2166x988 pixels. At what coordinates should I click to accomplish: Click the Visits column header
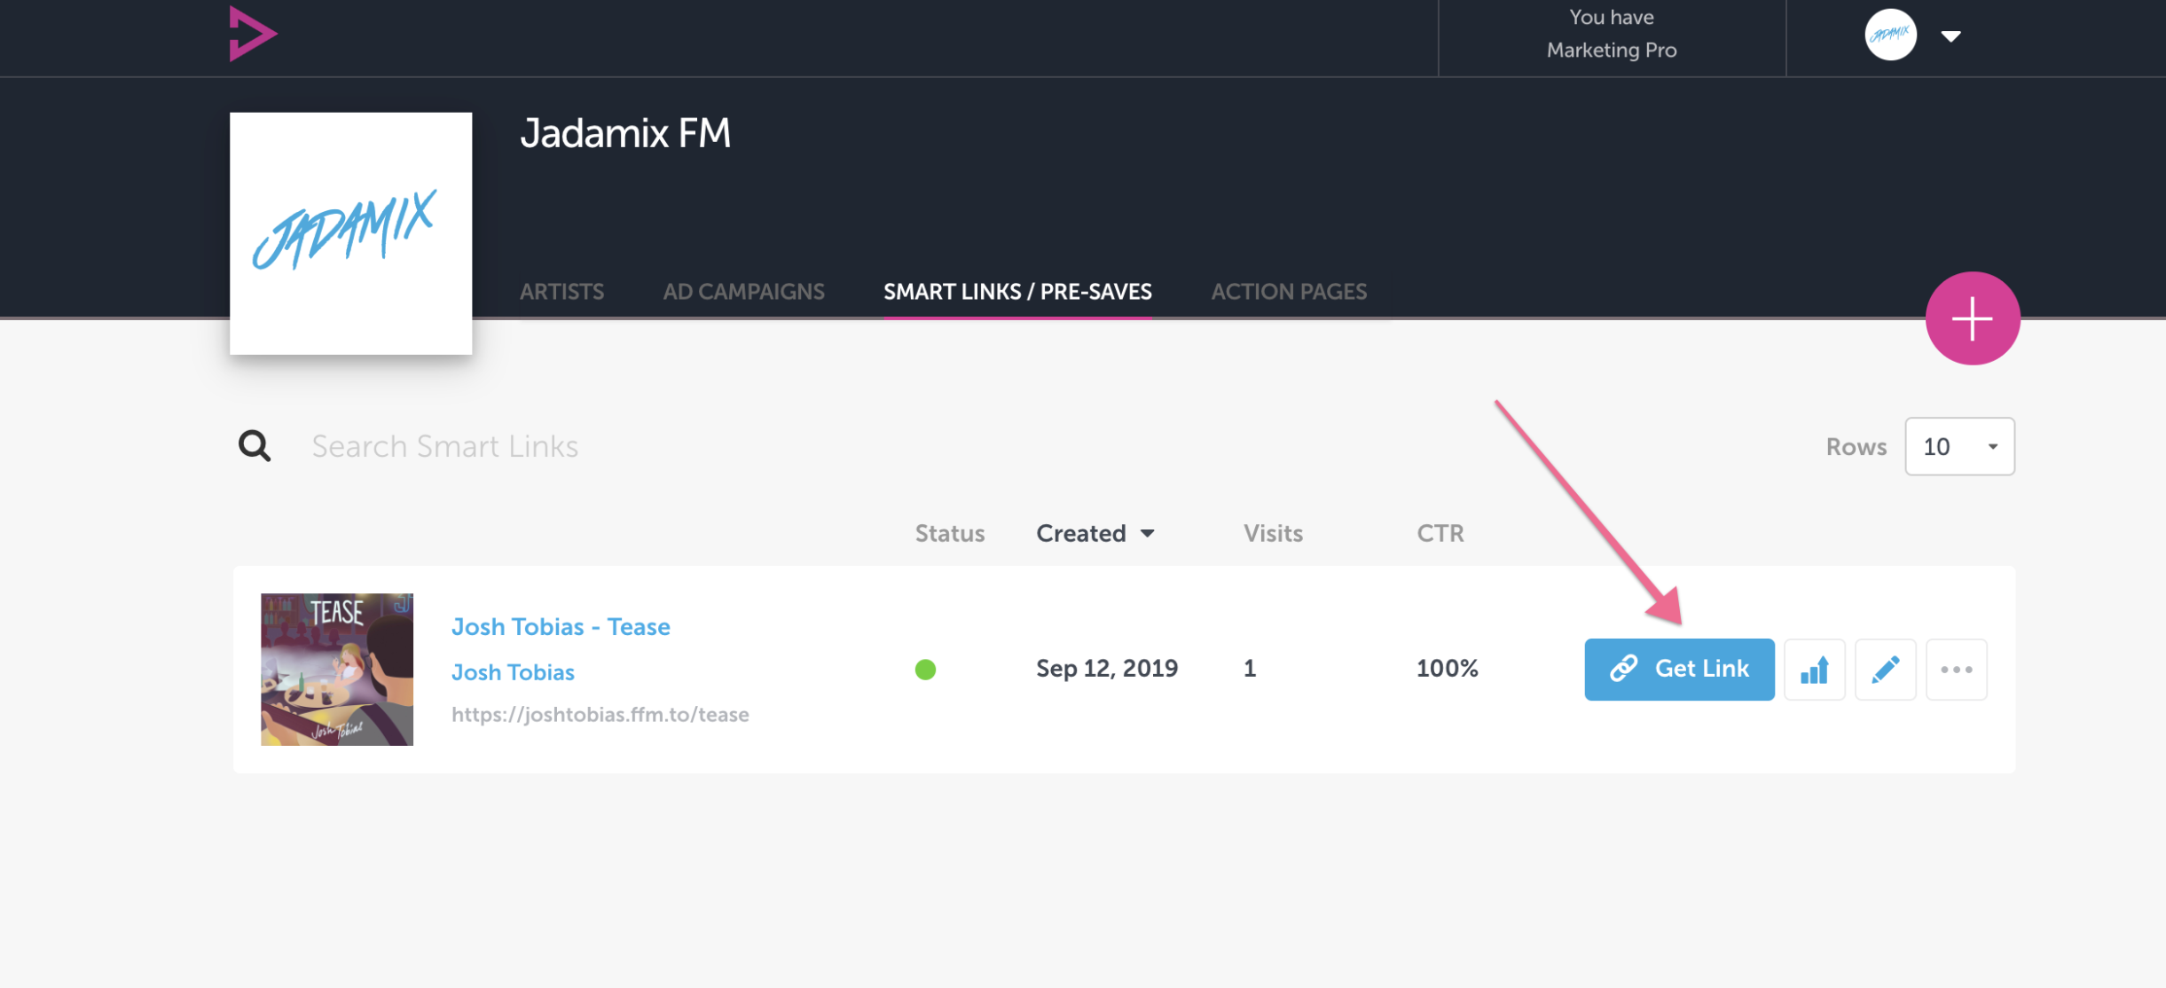(x=1273, y=533)
